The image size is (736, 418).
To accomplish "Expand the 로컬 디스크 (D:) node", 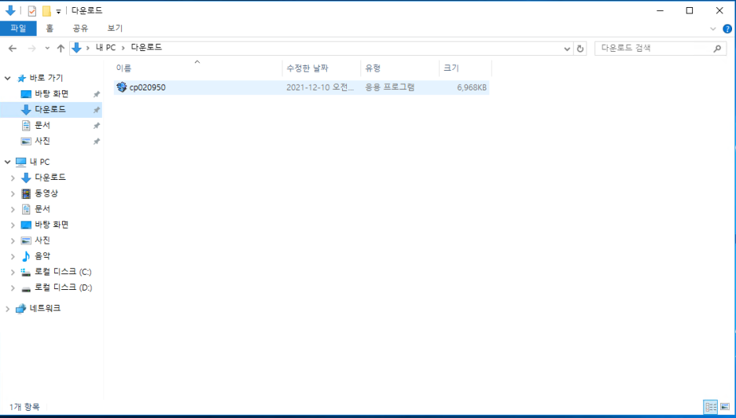I will point(13,288).
